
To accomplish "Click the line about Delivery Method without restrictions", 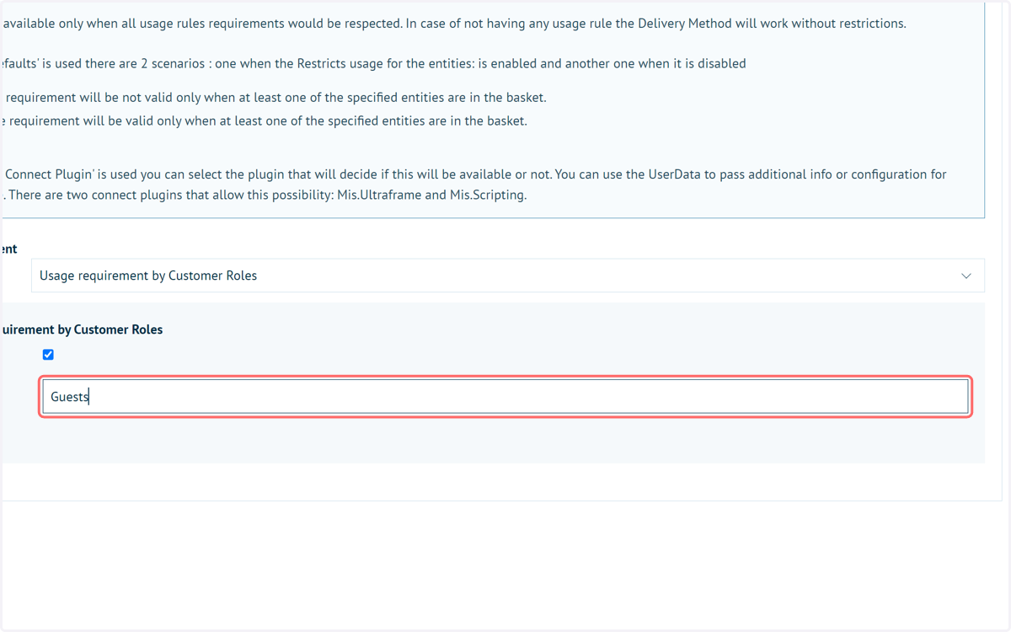I will tap(453, 23).
